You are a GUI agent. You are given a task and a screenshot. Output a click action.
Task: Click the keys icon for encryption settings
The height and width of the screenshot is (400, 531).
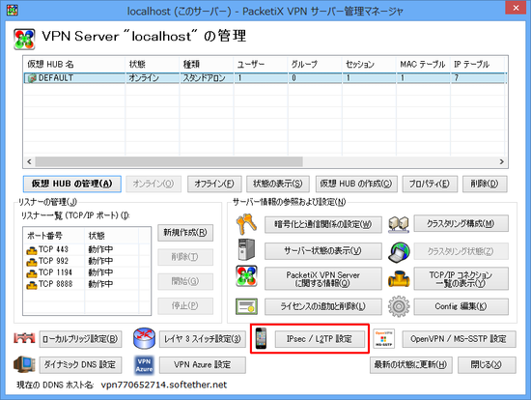(246, 224)
